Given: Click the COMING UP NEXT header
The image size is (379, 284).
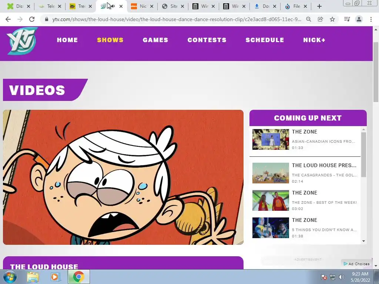Looking at the screenshot, I should tap(308, 118).
